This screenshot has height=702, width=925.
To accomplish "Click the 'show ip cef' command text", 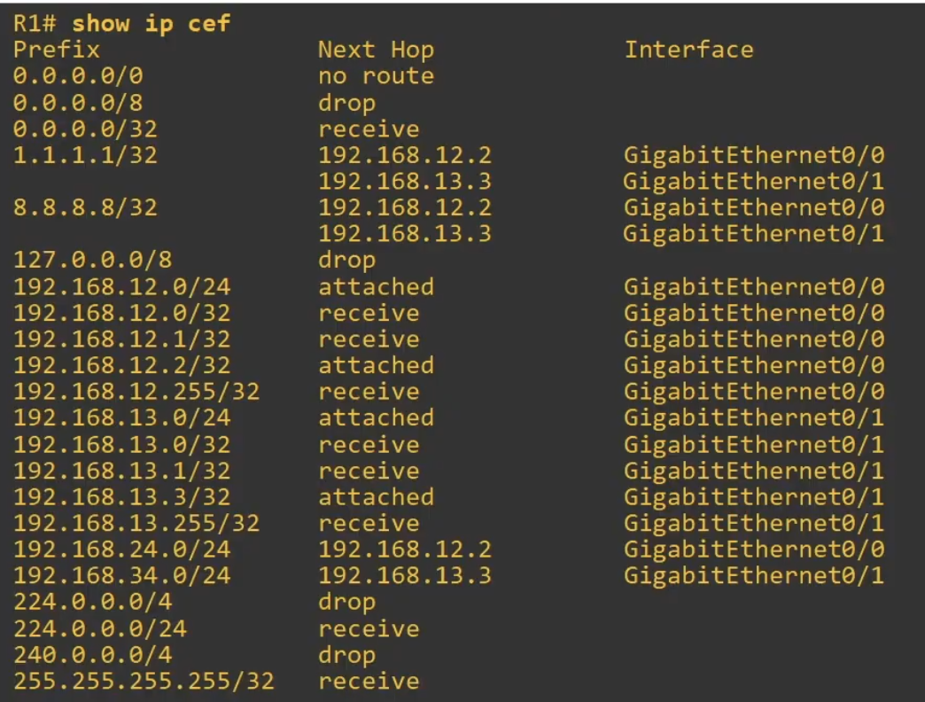I will tap(152, 23).
